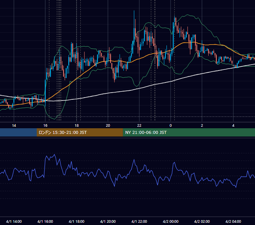Click the '14' hour label on the price chart axis
The image size is (255, 225).
click(14, 126)
